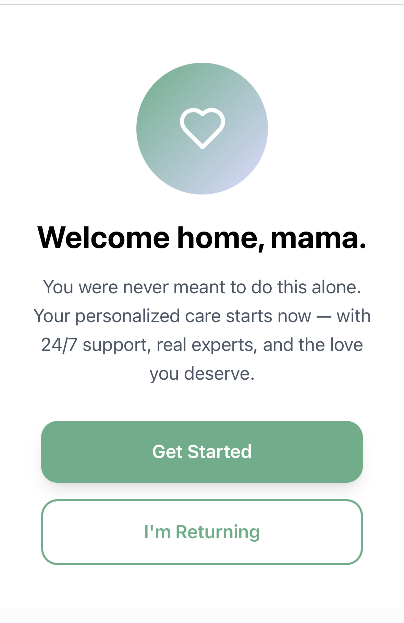Click "and the love" in the description
This screenshot has height=623, width=404.
(313, 345)
